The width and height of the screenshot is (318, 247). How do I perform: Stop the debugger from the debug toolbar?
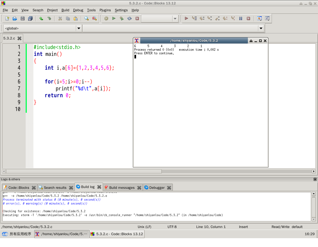point(248,19)
